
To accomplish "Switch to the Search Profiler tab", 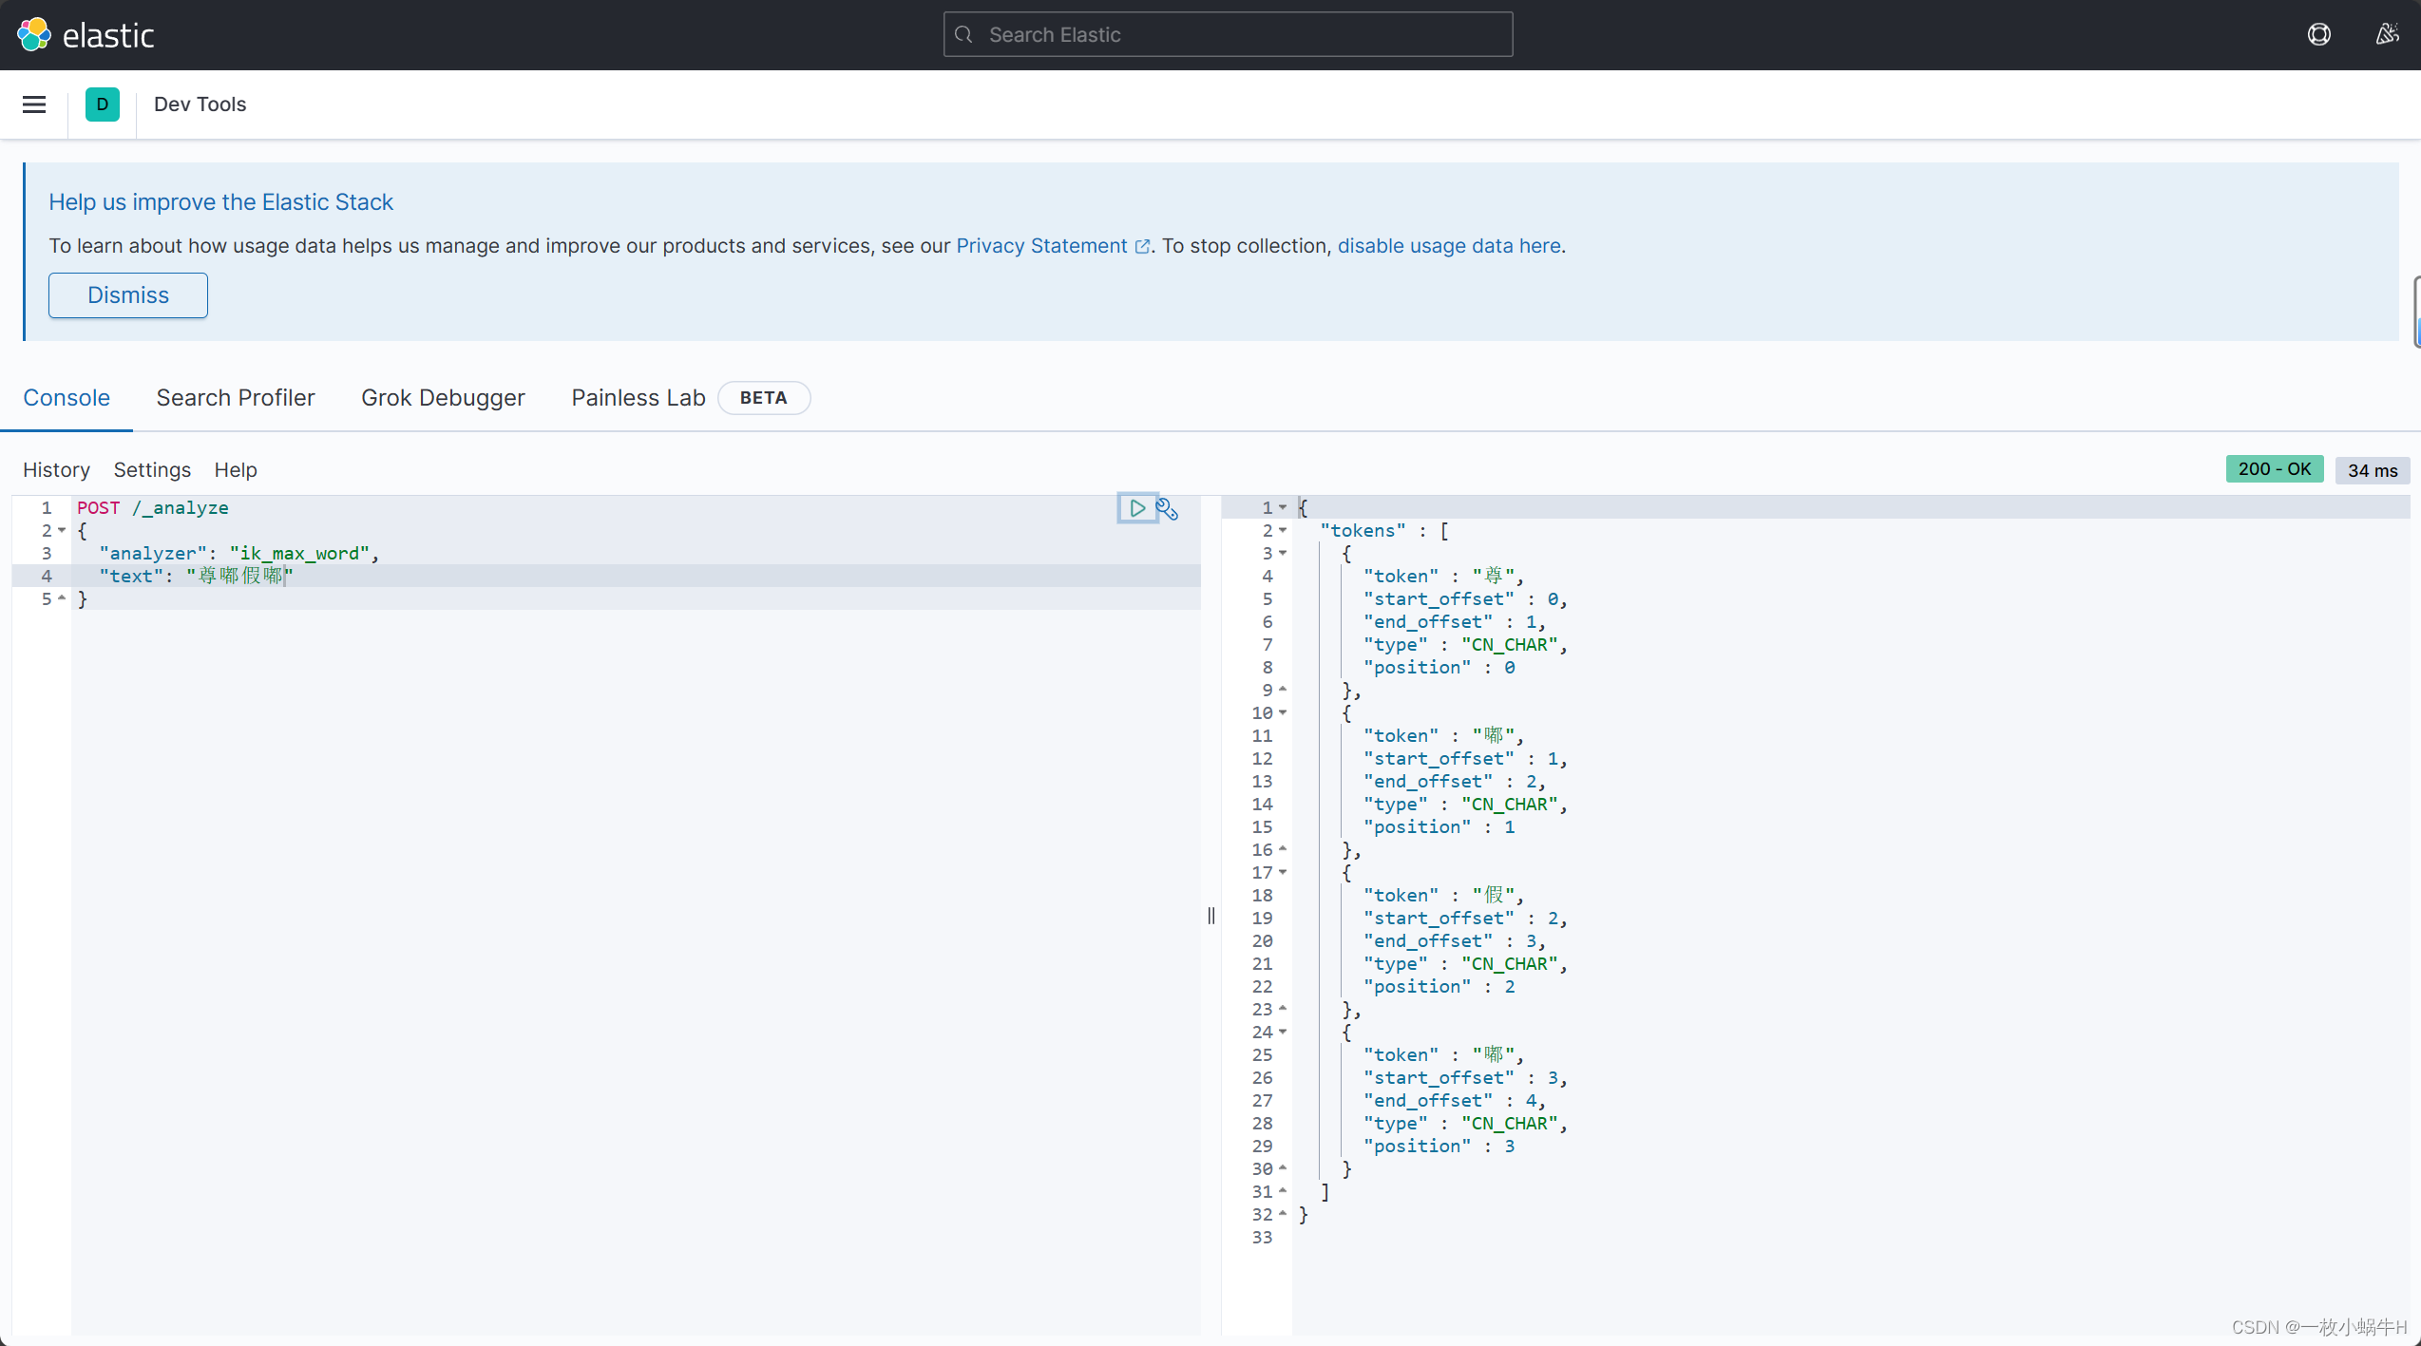I will click(x=235, y=397).
